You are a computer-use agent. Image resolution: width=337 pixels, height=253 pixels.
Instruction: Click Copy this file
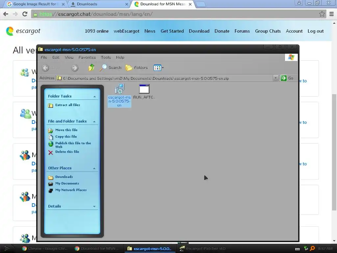pos(66,137)
